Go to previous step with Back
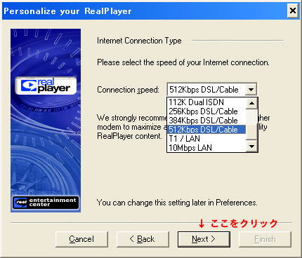The height and width of the screenshot is (258, 302). pyautogui.click(x=143, y=239)
